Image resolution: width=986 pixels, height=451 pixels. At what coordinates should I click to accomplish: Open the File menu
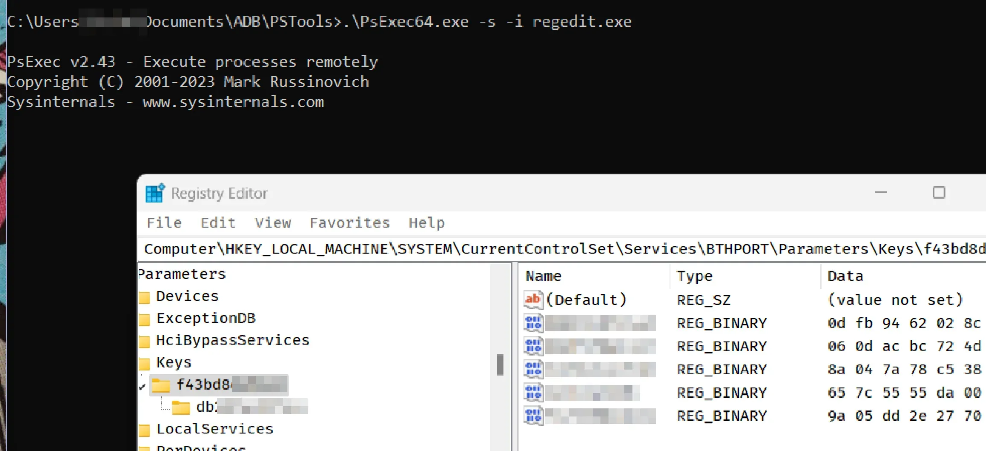[x=164, y=222]
